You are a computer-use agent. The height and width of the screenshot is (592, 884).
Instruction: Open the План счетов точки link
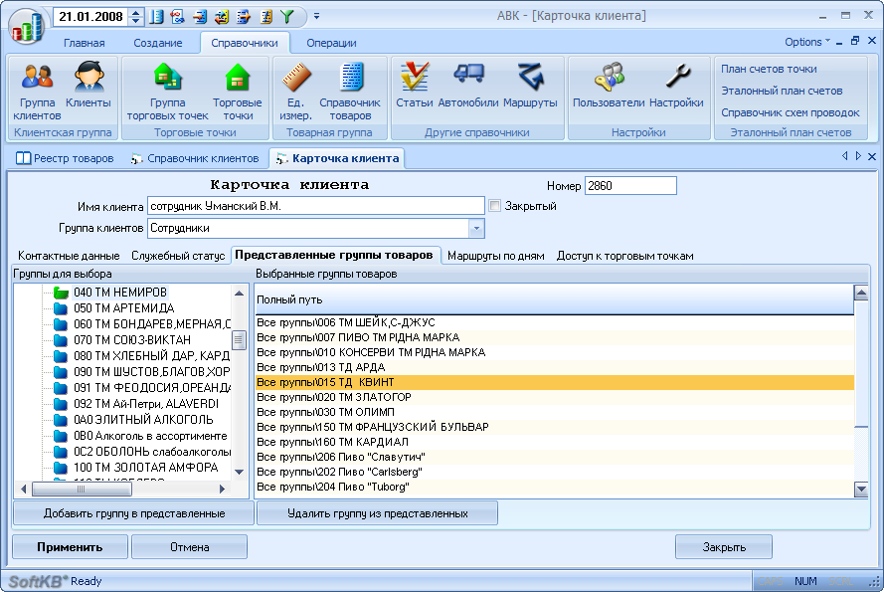[x=769, y=69]
